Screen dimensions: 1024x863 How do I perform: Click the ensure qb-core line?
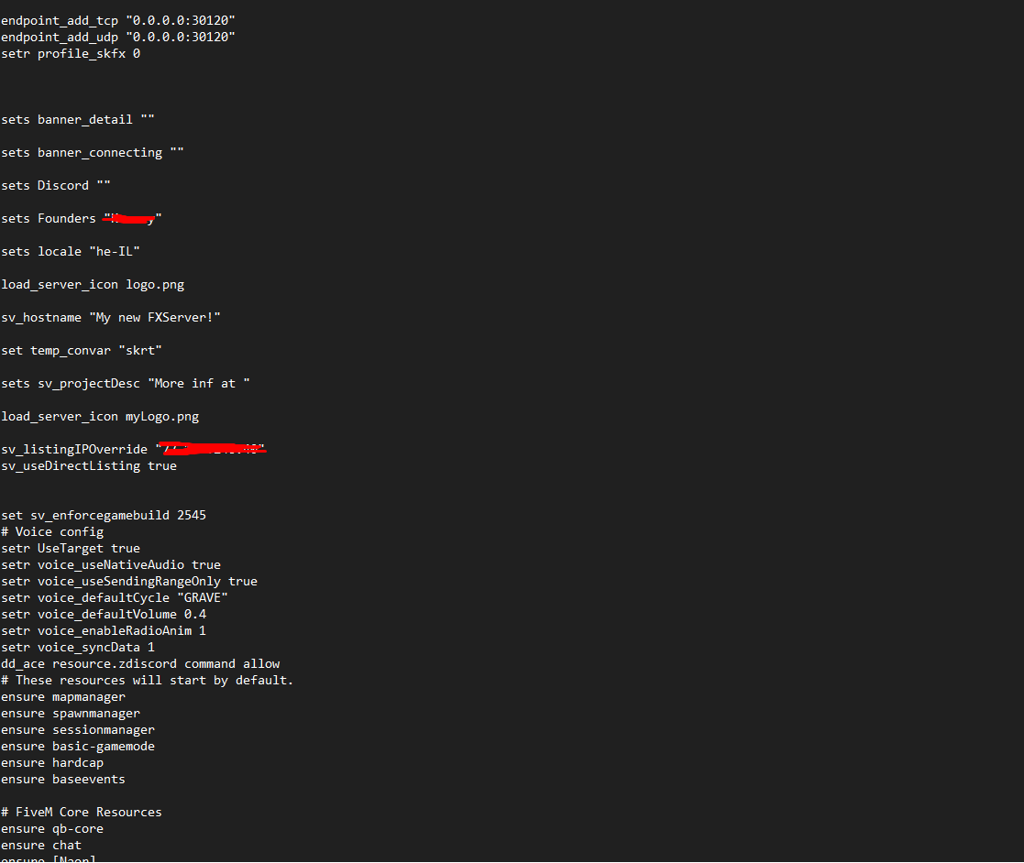(52, 828)
